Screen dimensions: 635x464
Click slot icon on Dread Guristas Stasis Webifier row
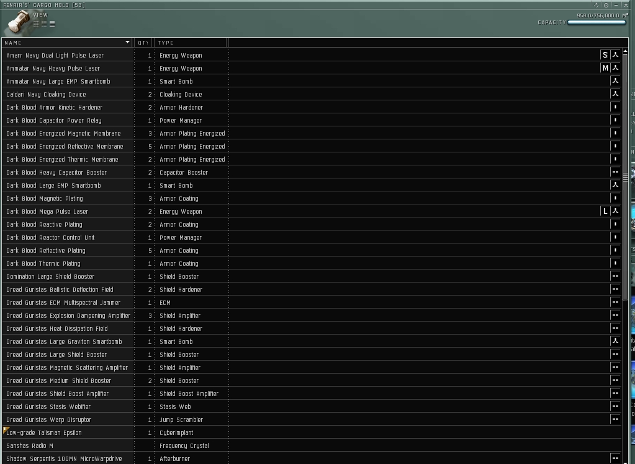615,406
